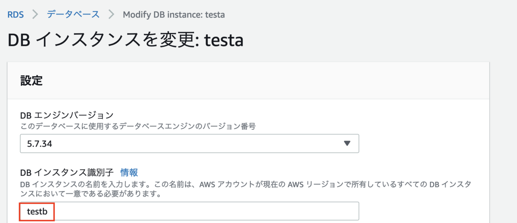Click empty space right of the 設定 title

point(258,80)
